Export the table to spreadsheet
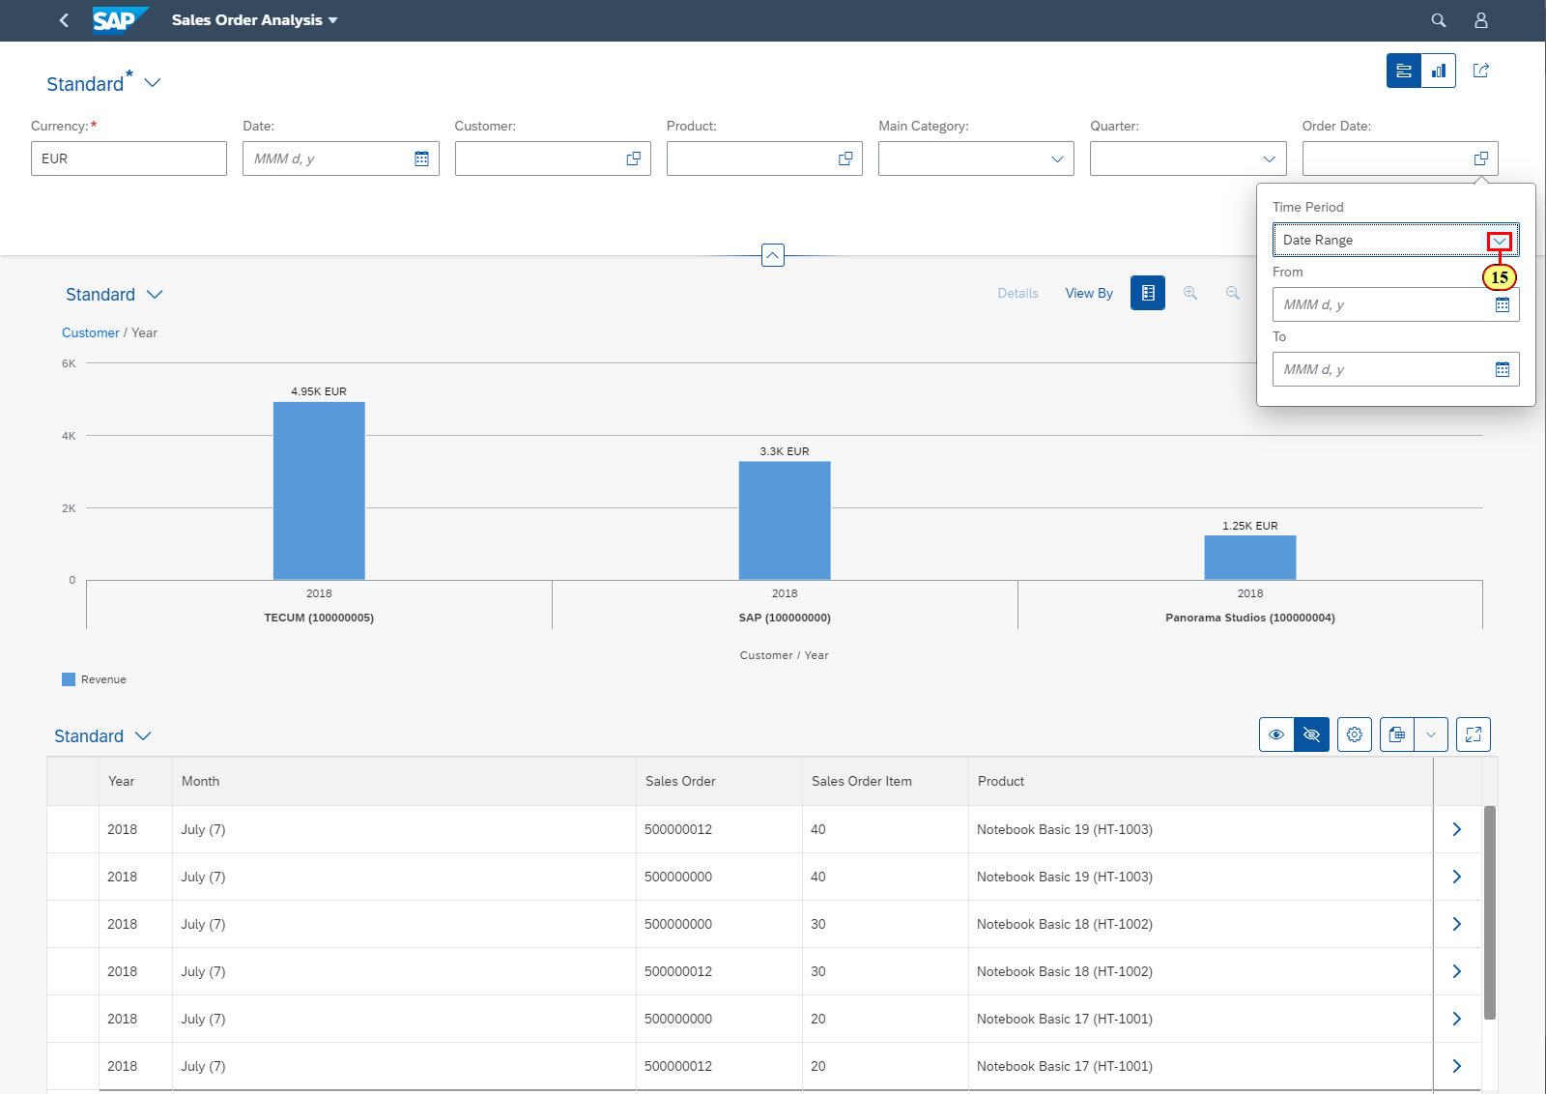 pos(1397,734)
